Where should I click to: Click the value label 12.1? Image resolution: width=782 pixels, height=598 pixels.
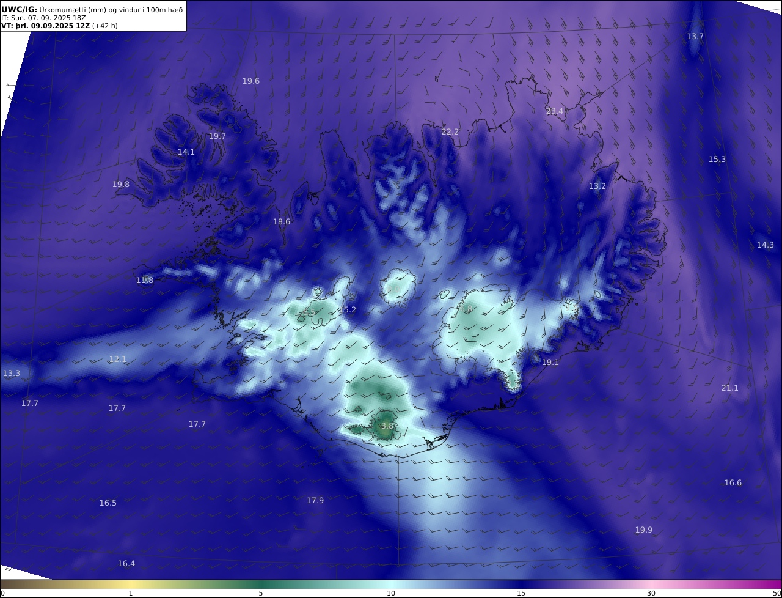pyautogui.click(x=118, y=360)
